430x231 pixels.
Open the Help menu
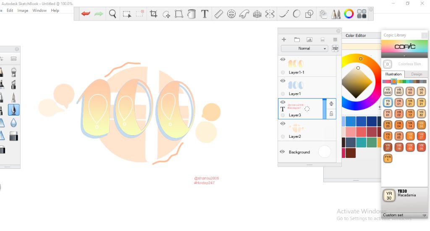55,10
